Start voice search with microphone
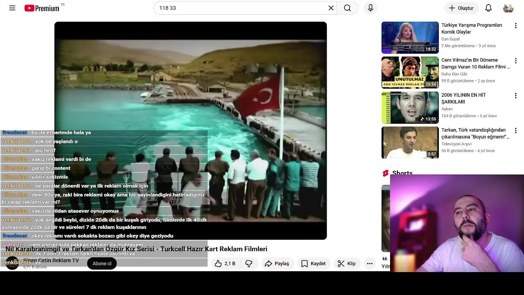Viewport: 524px width, 295px height. 370,8
